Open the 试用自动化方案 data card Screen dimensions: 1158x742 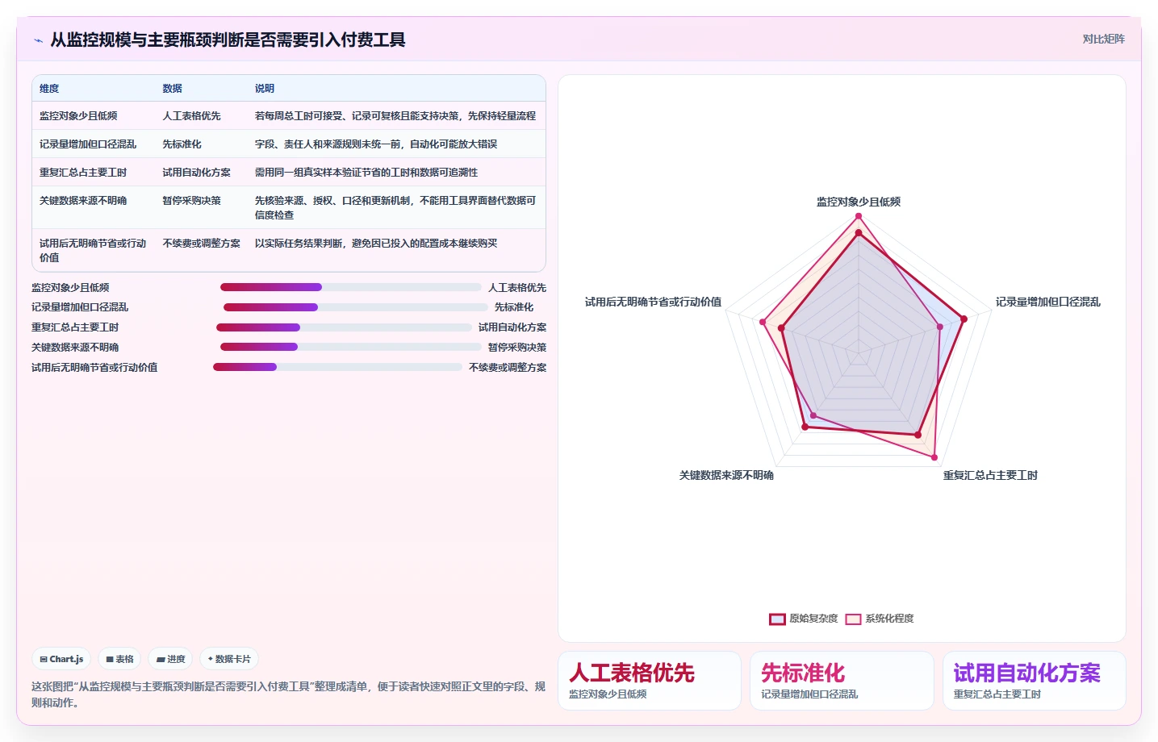click(x=1035, y=681)
